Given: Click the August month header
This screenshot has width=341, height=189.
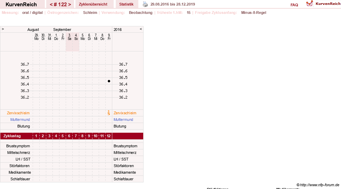Looking at the screenshot, I should pyautogui.click(x=33, y=30).
